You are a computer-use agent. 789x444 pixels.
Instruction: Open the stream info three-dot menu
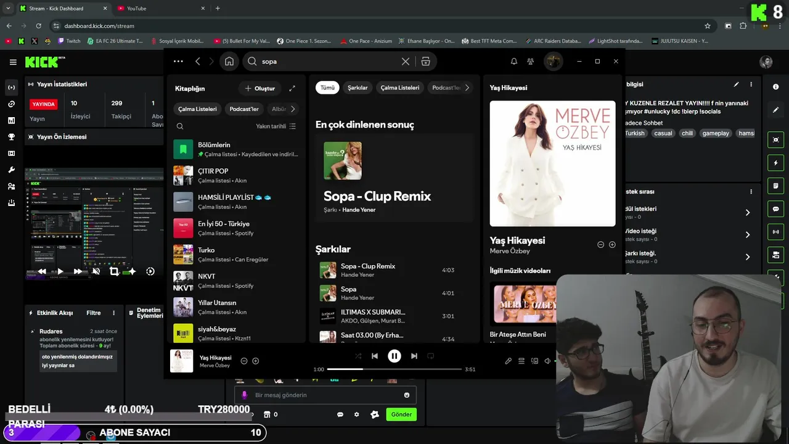point(751,84)
